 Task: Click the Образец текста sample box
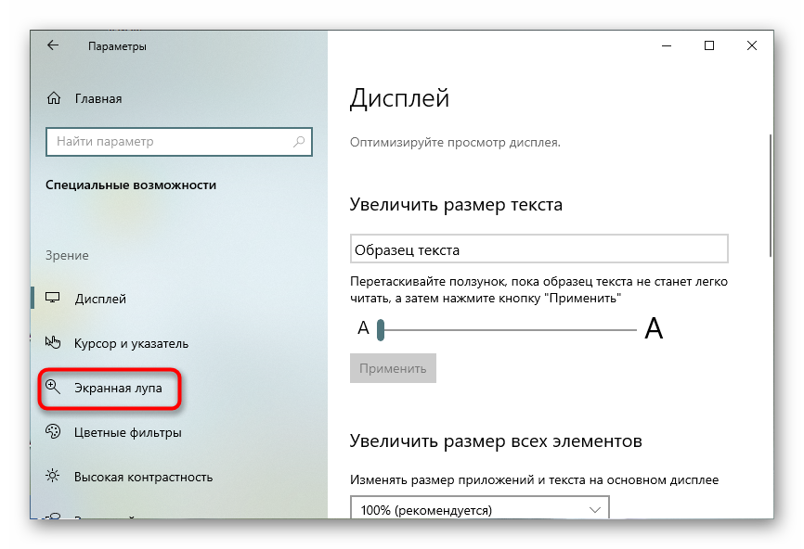pos(538,249)
